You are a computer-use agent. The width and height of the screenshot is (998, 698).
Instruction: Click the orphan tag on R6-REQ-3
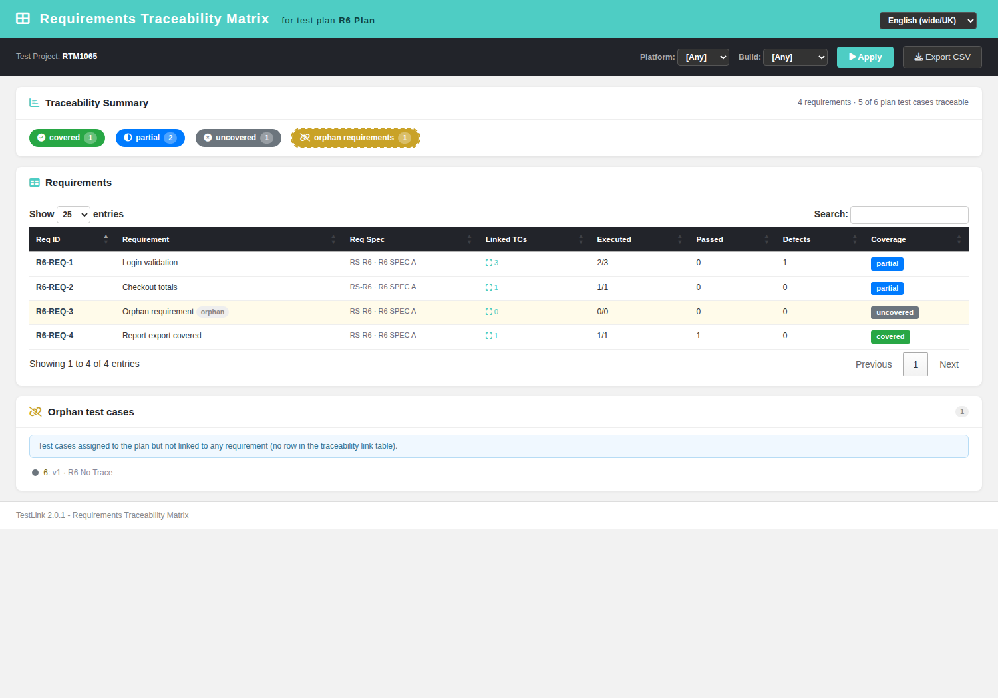[x=212, y=312]
